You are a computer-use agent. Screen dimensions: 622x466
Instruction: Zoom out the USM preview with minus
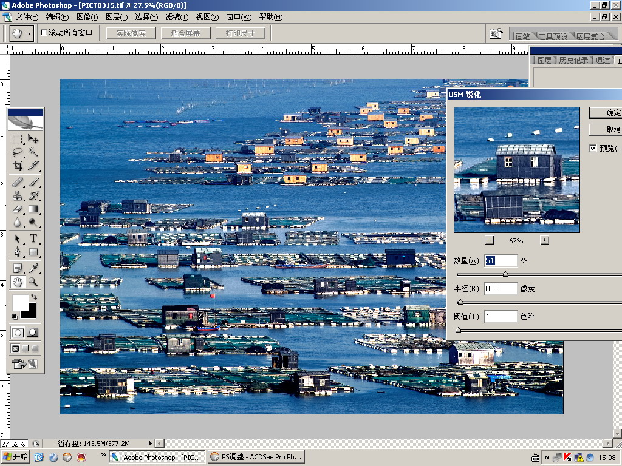pyautogui.click(x=489, y=240)
